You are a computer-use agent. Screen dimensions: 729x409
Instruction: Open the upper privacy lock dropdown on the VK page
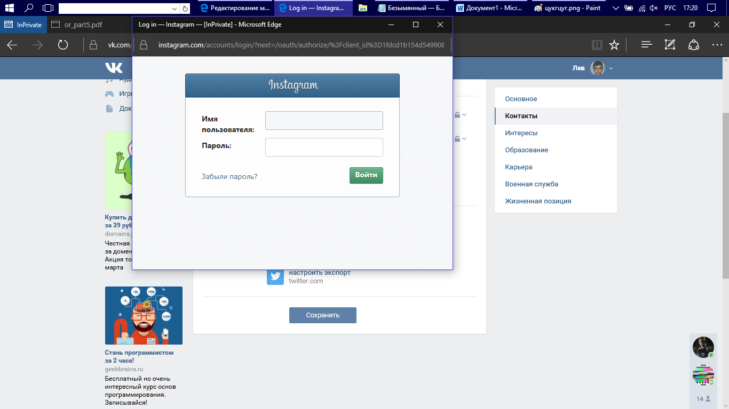click(x=461, y=114)
